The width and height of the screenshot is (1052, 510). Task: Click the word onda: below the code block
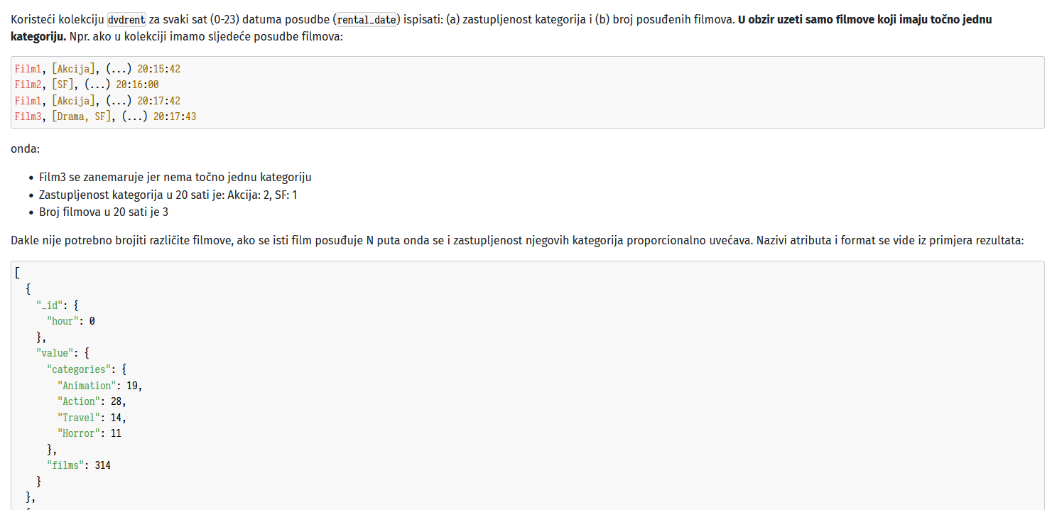[26, 150]
